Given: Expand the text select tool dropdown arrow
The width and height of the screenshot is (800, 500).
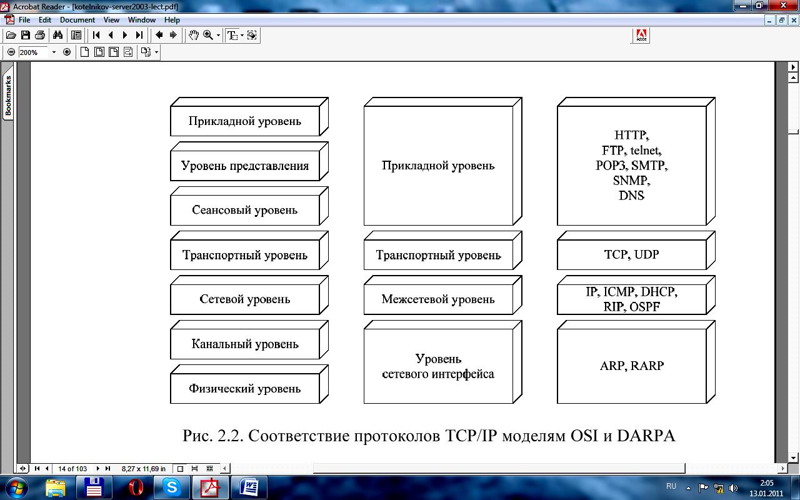Looking at the screenshot, I should [x=242, y=36].
